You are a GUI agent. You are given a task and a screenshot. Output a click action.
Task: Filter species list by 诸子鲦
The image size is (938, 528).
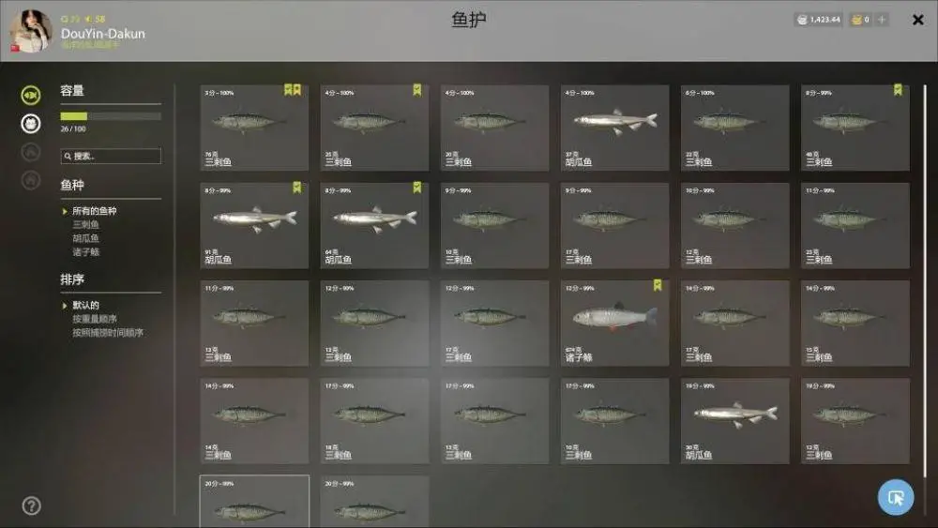[x=85, y=251]
